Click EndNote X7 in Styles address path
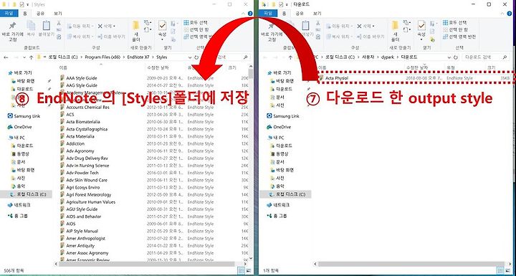This screenshot has width=516, height=276. (138, 57)
